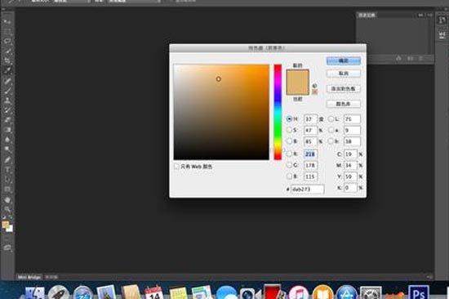This screenshot has width=449, height=299.
Task: Select the S saturation radio button
Action: [289, 130]
